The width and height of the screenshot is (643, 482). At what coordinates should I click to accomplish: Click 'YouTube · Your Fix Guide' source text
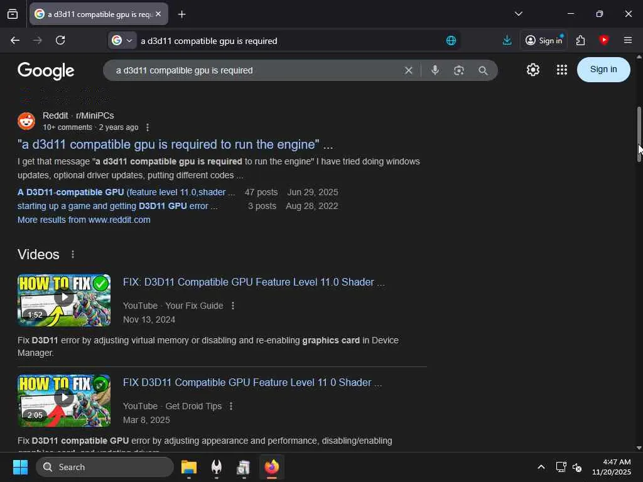pyautogui.click(x=173, y=306)
